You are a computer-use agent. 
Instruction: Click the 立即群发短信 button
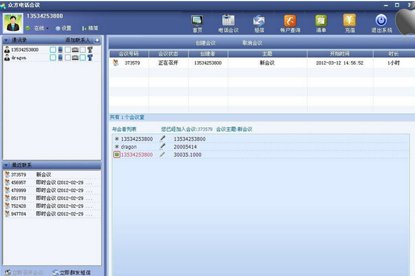[71, 272]
